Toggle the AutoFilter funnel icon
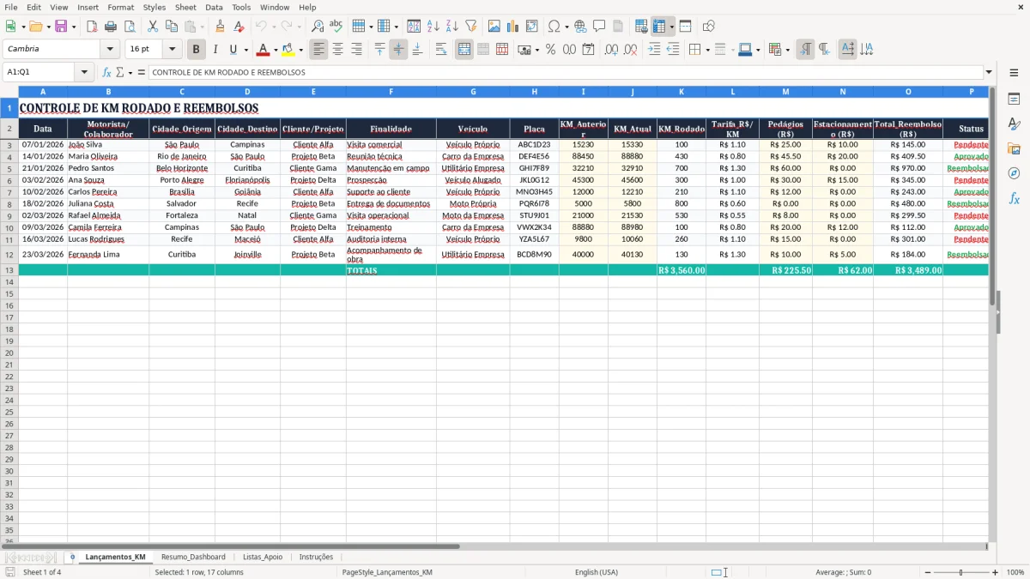The width and height of the screenshot is (1030, 579). [x=470, y=27]
